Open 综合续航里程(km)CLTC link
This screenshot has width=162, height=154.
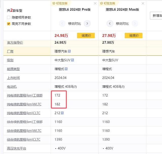(24, 140)
